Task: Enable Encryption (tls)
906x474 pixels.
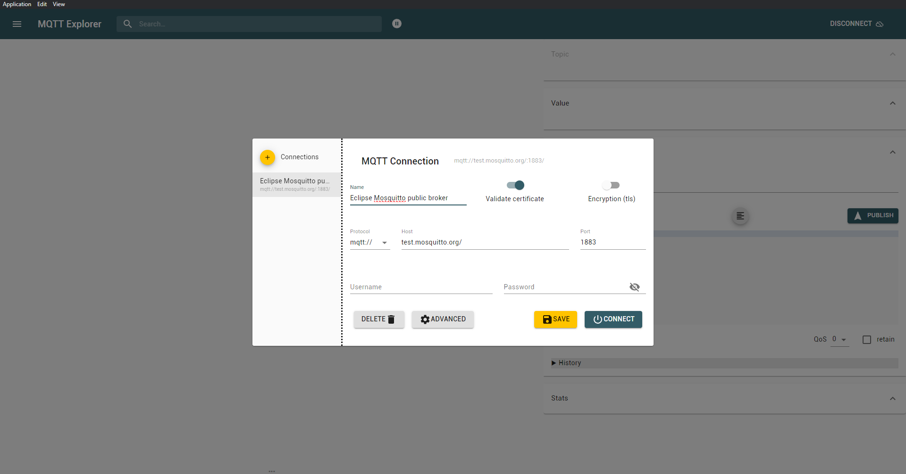Action: (611, 185)
